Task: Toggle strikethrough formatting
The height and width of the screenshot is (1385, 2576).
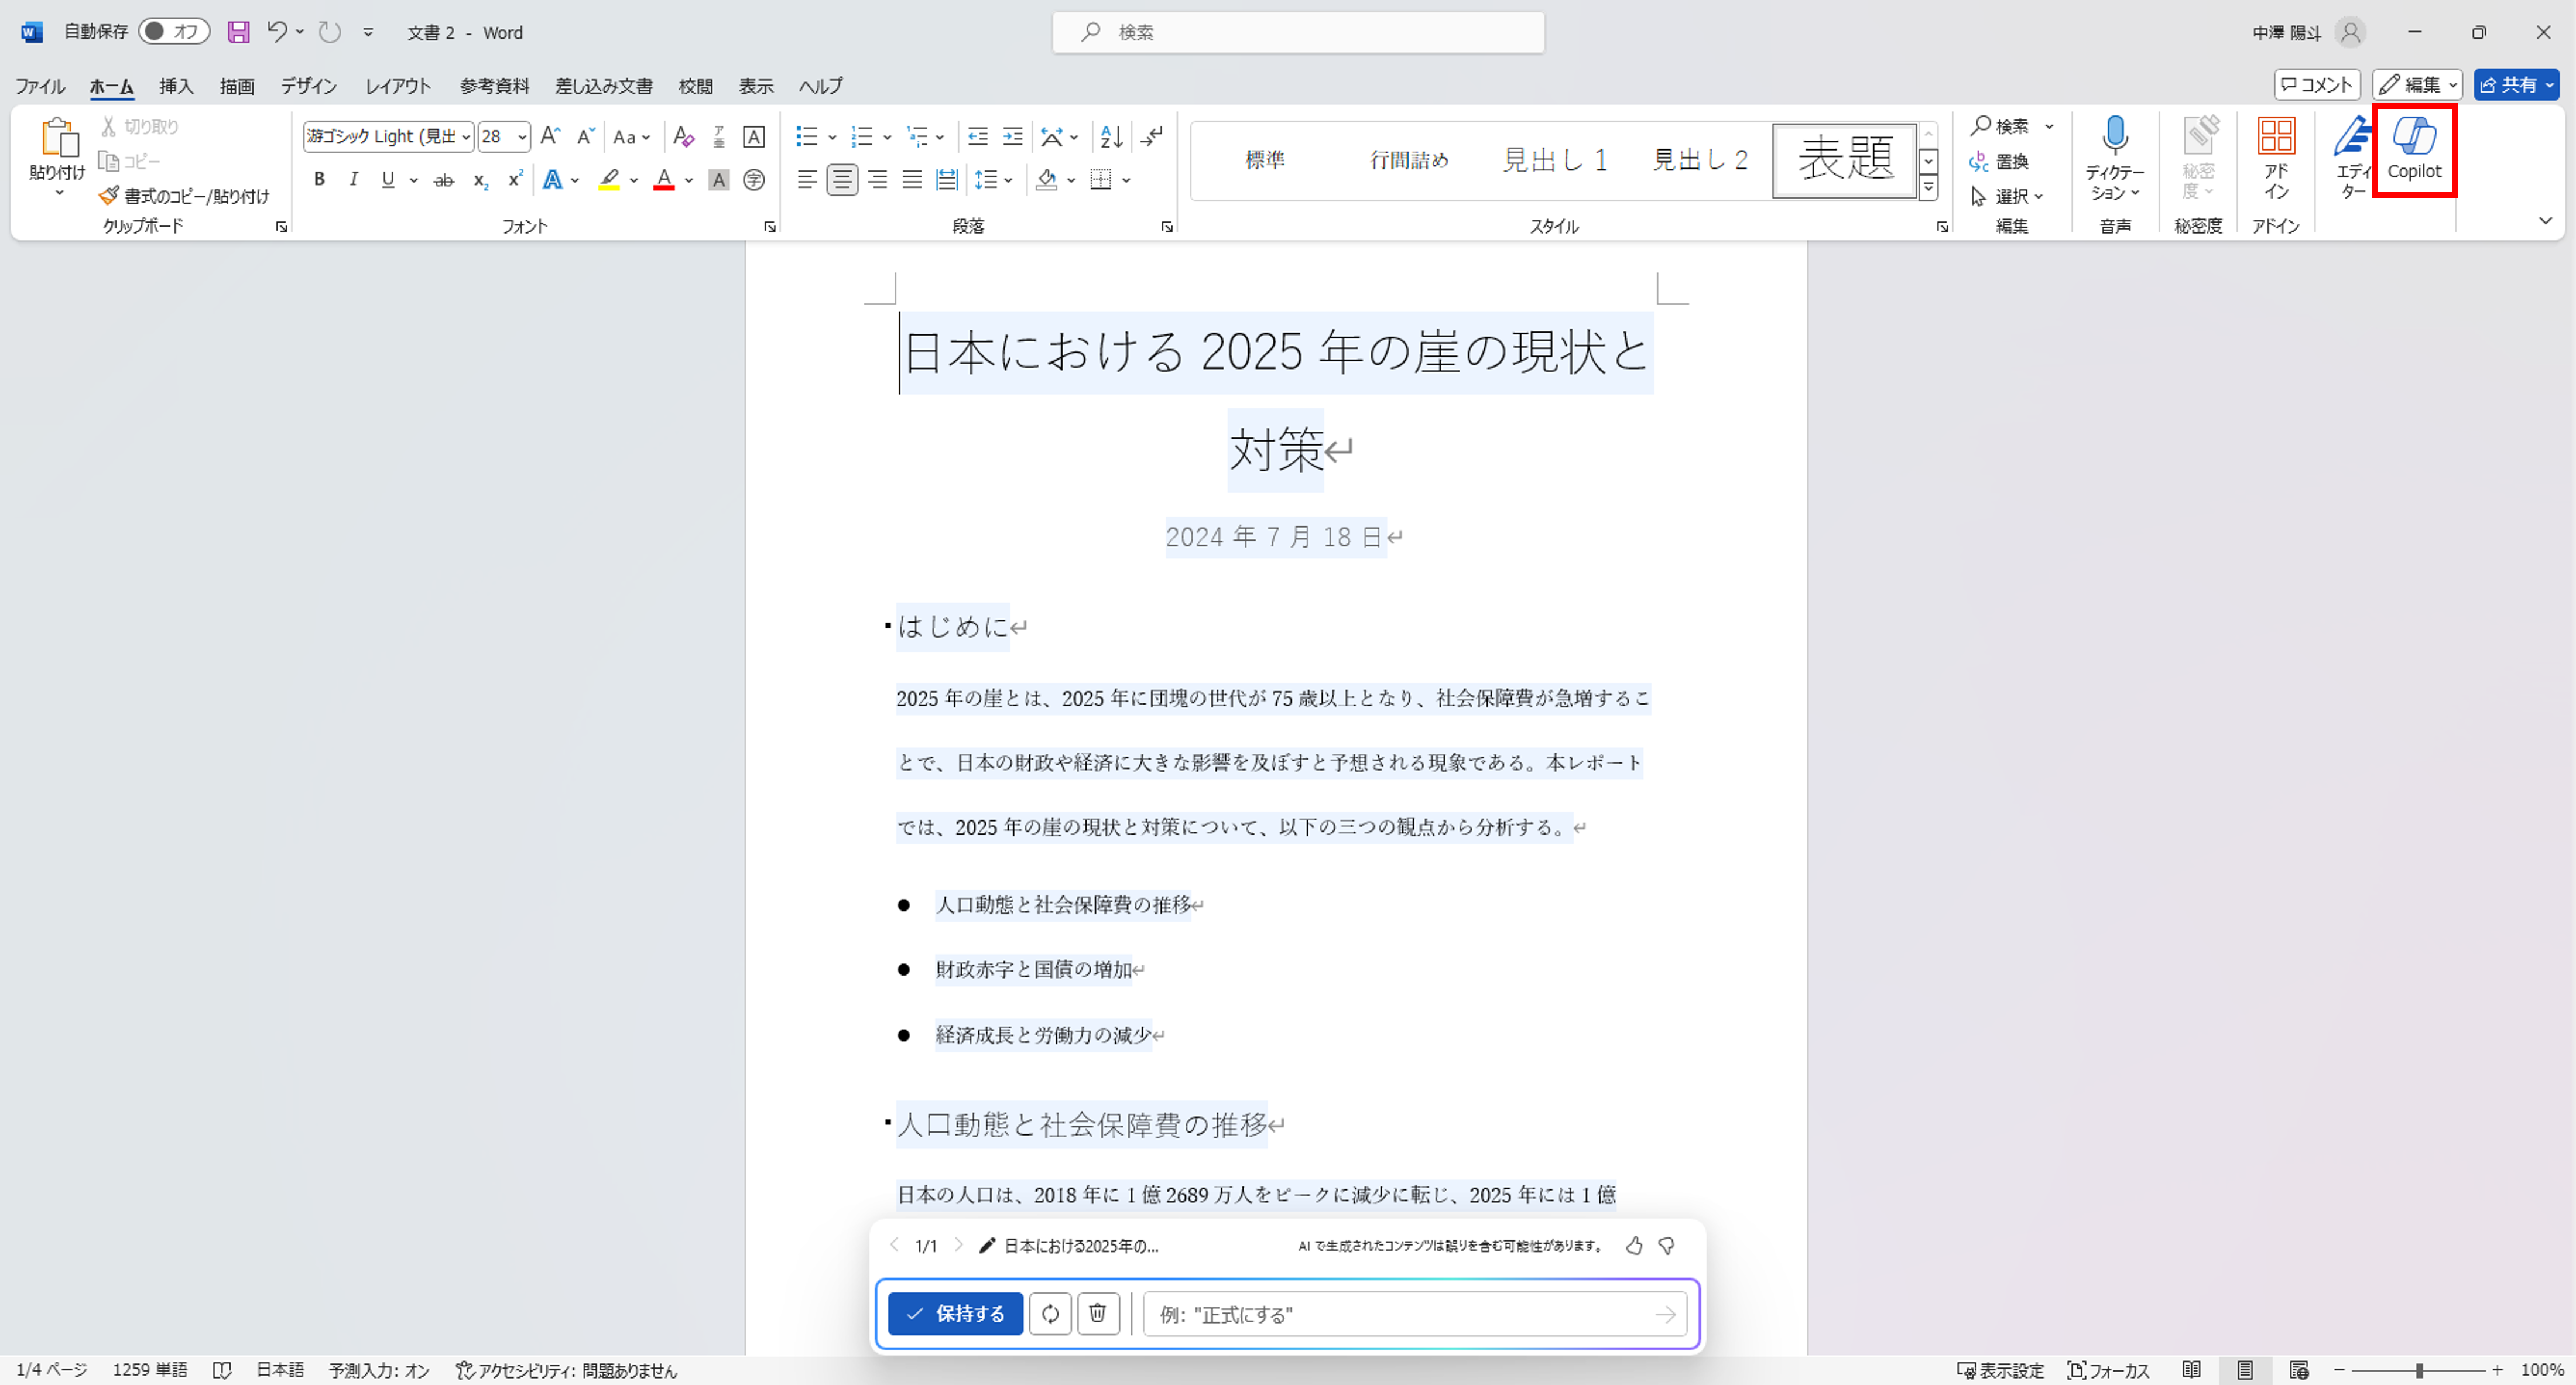Action: click(444, 180)
